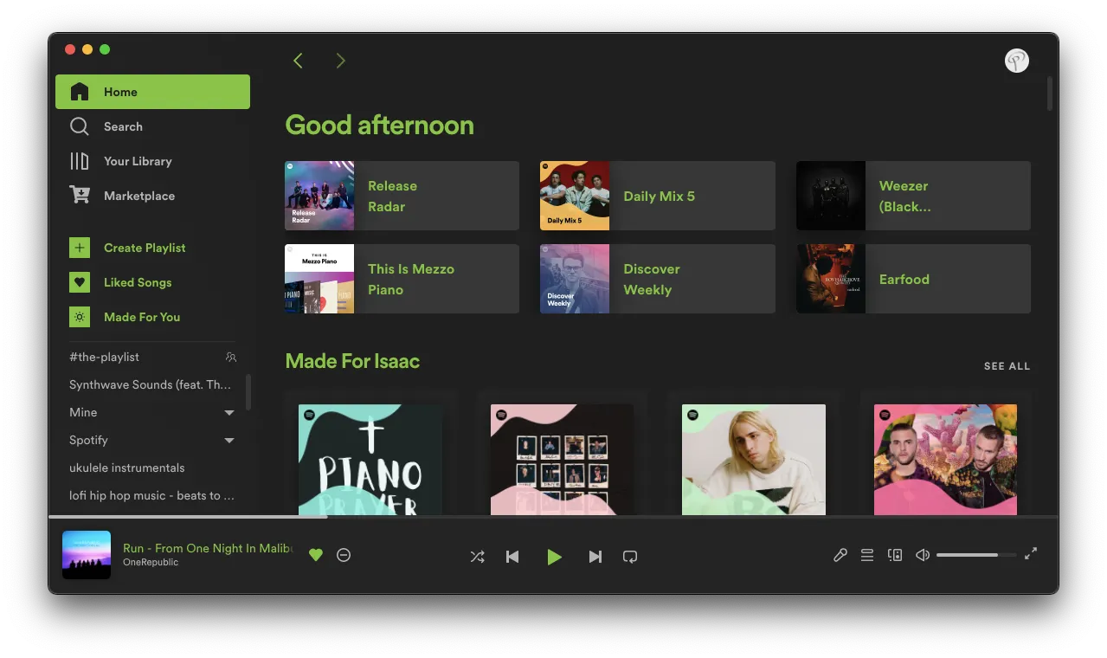Screen dimensions: 1107x658
Task: Go to Home tab
Action: (x=119, y=91)
